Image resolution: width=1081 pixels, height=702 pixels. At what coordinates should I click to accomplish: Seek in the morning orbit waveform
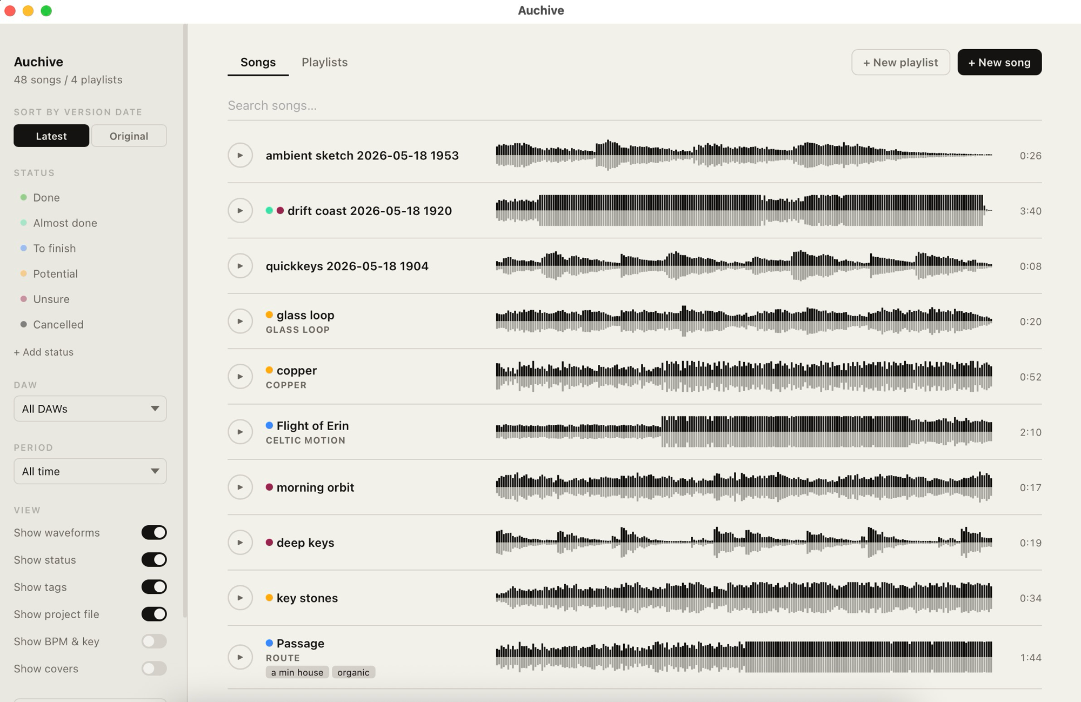(x=744, y=487)
